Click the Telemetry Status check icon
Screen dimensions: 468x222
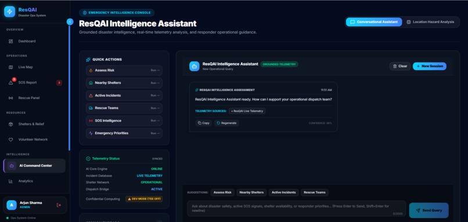88,159
